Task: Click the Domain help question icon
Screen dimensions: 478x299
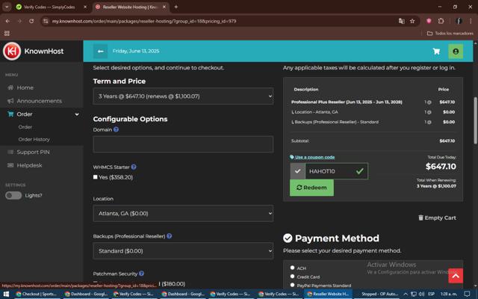Action: pyautogui.click(x=116, y=129)
